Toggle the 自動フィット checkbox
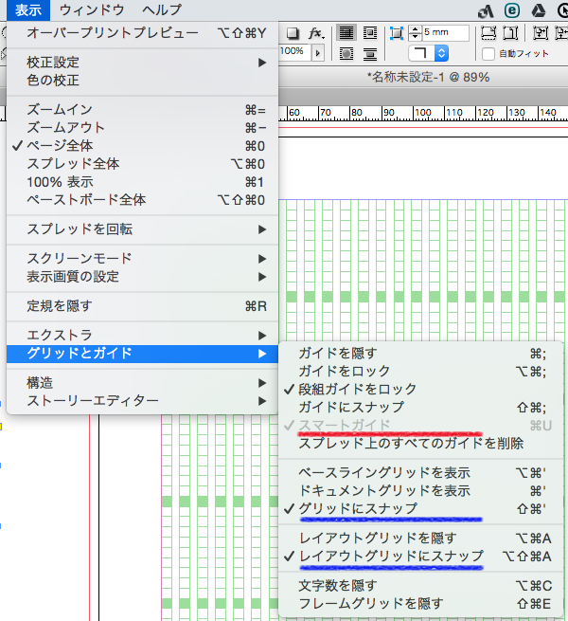The image size is (568, 621). 488,53
